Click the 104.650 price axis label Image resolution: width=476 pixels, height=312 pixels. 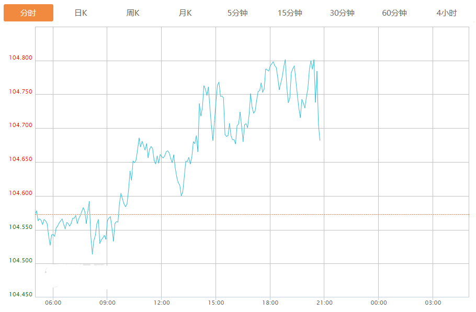(20, 159)
